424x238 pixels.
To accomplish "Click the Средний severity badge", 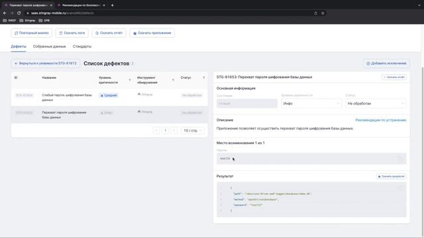I will [108, 95].
